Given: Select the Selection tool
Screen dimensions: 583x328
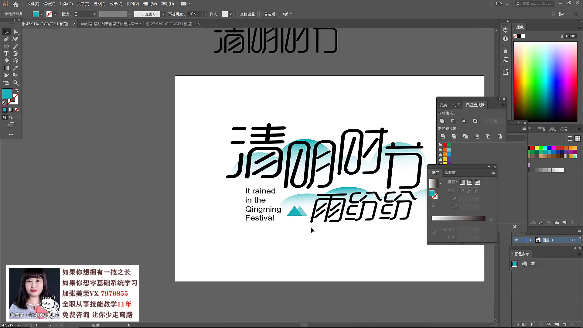Looking at the screenshot, I should click(x=6, y=31).
